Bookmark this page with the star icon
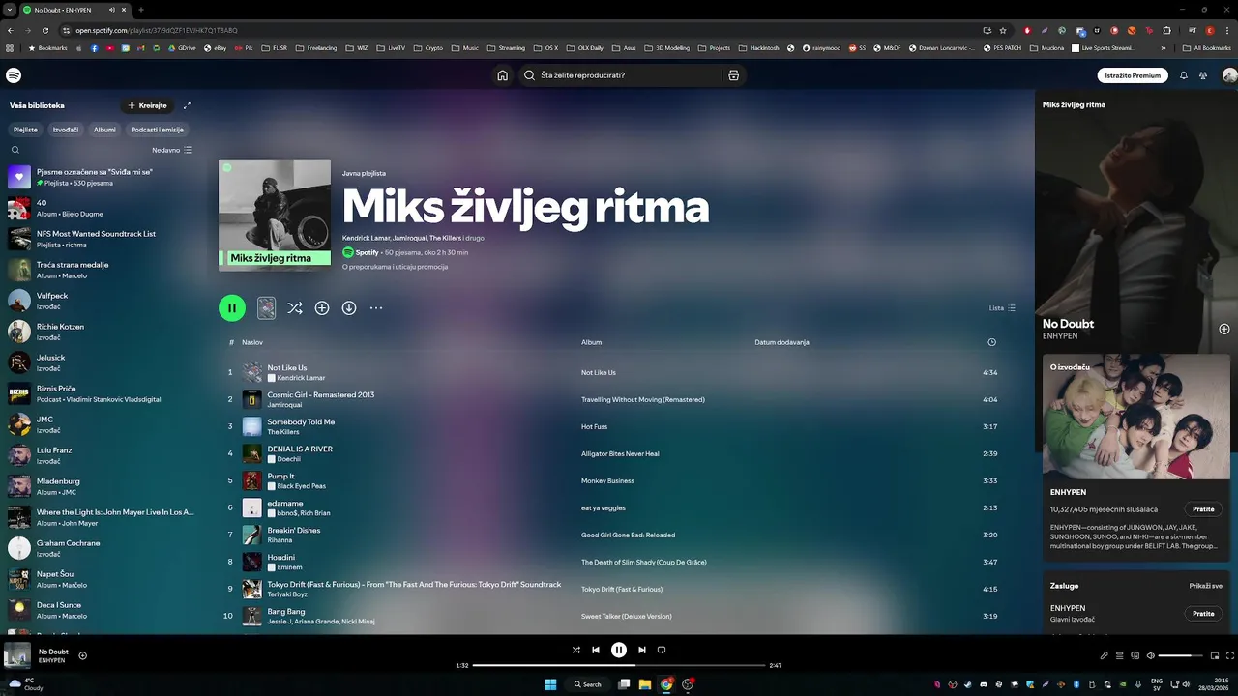This screenshot has height=696, width=1238. coord(1003,30)
